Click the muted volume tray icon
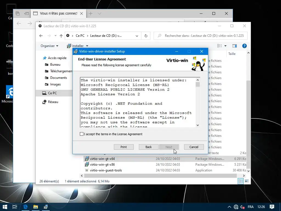The image size is (281, 211). [x=243, y=207]
